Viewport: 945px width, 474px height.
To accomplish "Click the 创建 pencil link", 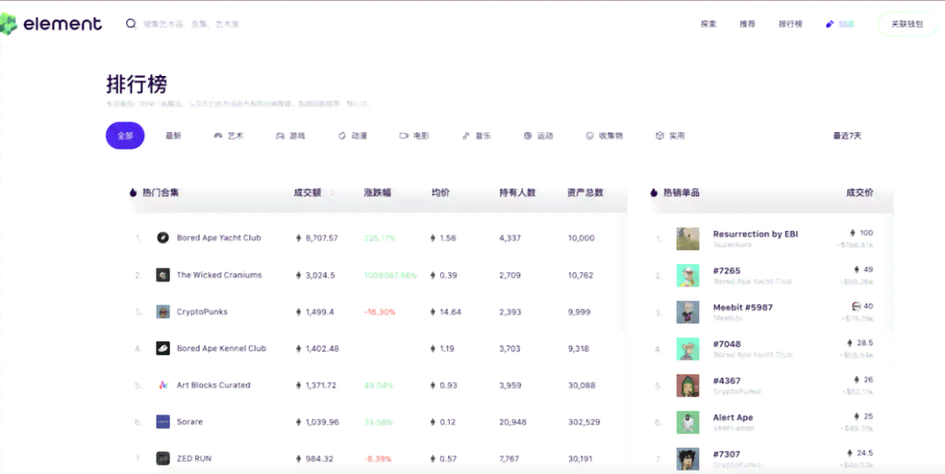I will coord(840,24).
